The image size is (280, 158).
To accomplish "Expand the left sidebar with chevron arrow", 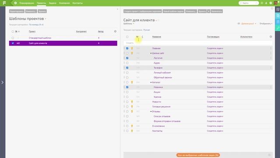I will [2, 83].
